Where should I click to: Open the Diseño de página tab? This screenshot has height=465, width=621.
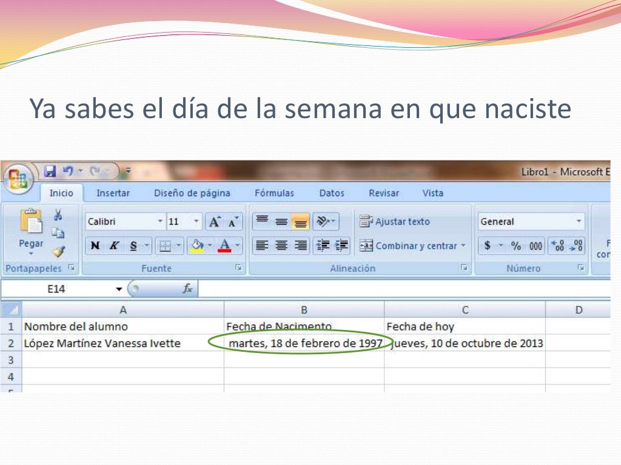click(x=192, y=193)
